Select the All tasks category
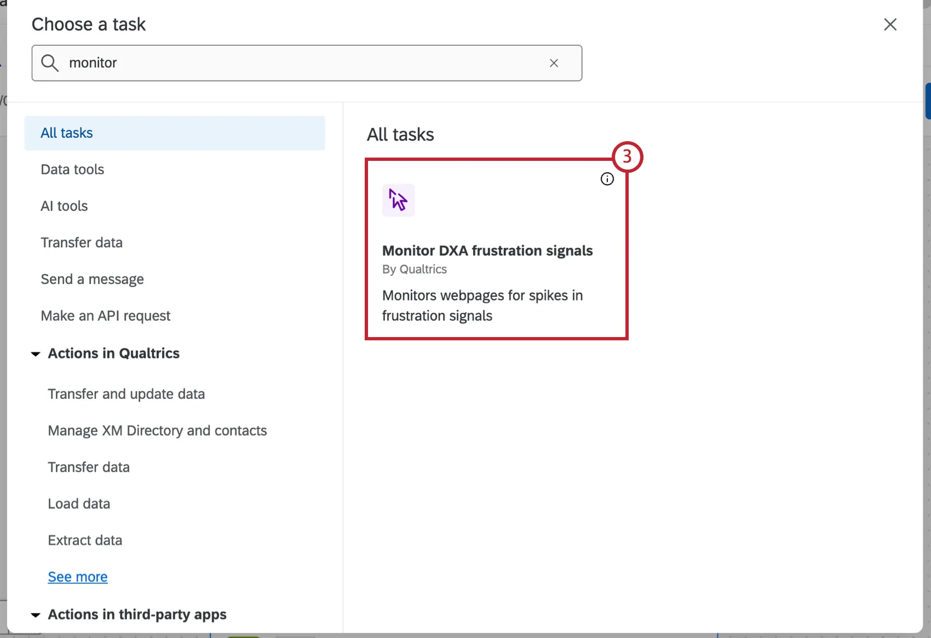This screenshot has width=931, height=638. click(175, 133)
